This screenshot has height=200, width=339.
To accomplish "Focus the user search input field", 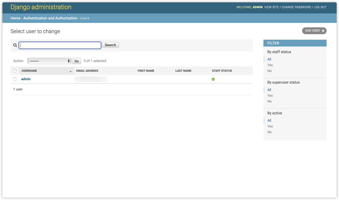I will pyautogui.click(x=60, y=45).
